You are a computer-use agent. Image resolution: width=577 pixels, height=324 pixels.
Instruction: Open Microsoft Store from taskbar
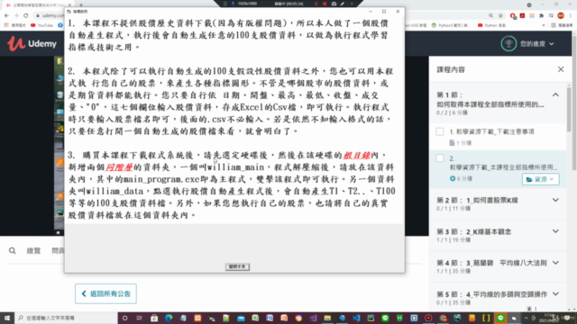tap(154, 318)
